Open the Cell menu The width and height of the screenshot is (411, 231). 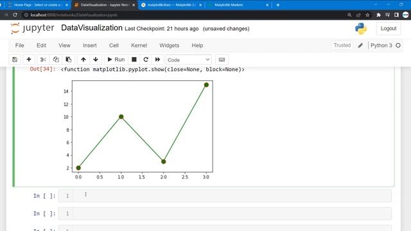click(114, 46)
